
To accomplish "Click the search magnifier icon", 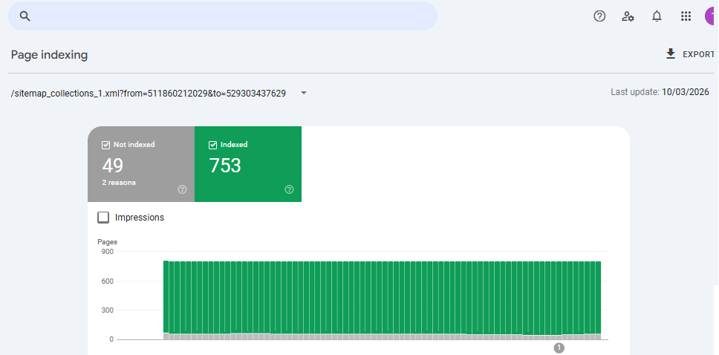I will pos(25,16).
